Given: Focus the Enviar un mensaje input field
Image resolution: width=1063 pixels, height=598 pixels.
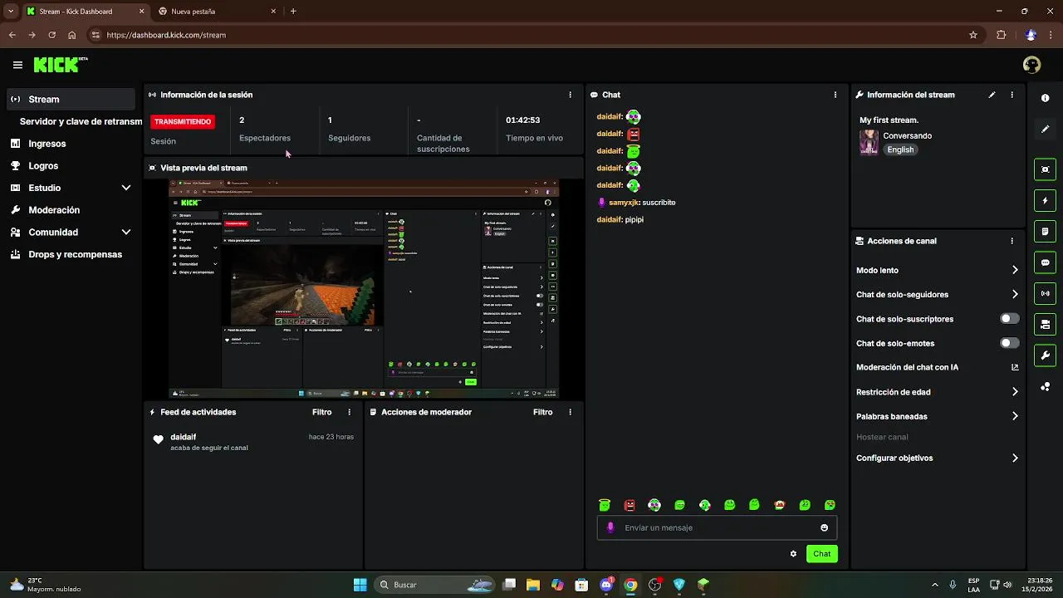Looking at the screenshot, I should tap(717, 527).
